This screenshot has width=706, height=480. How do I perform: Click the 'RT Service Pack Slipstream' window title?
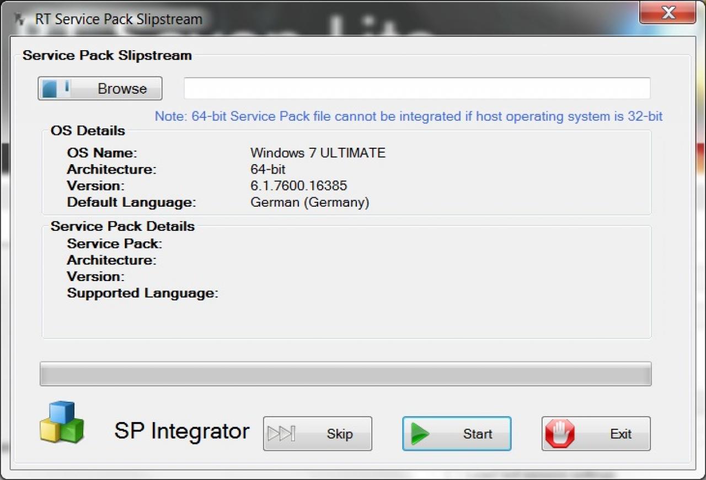click(119, 19)
